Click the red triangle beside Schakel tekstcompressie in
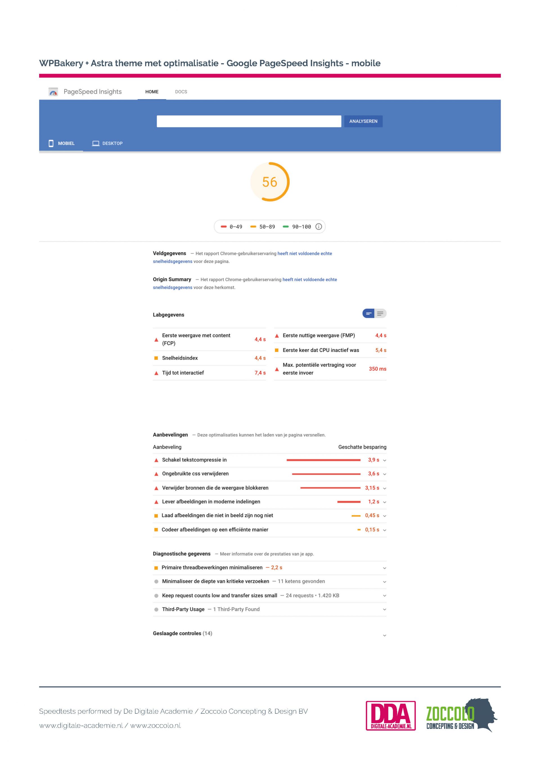This screenshot has width=540, height=757. click(156, 460)
